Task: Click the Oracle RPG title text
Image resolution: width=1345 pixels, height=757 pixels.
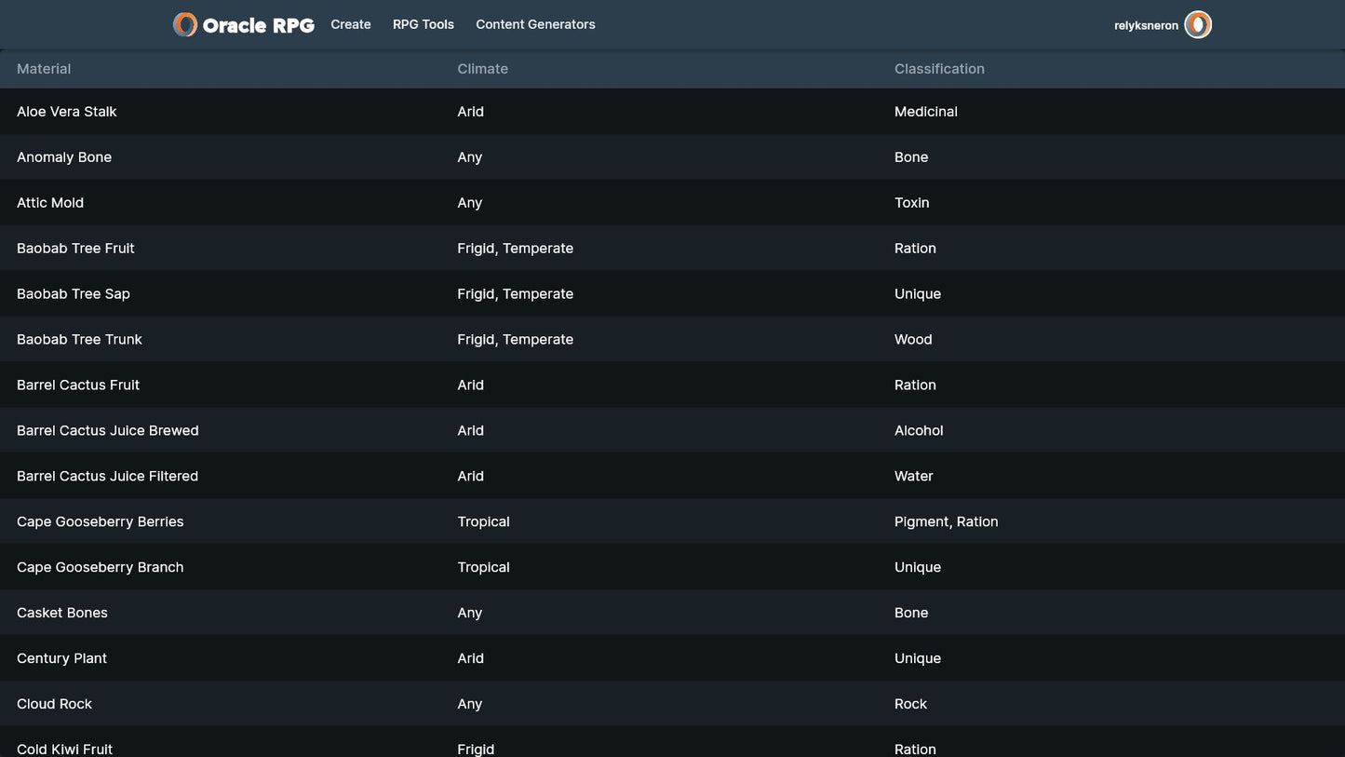Action: 258,25
